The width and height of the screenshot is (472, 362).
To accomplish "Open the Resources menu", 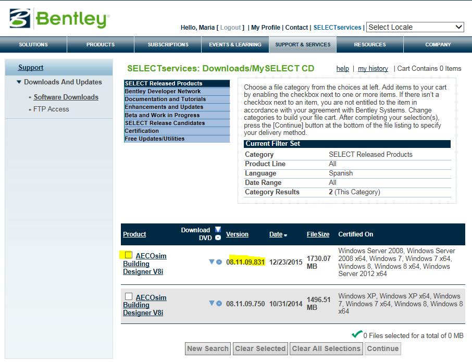I will pos(370,45).
